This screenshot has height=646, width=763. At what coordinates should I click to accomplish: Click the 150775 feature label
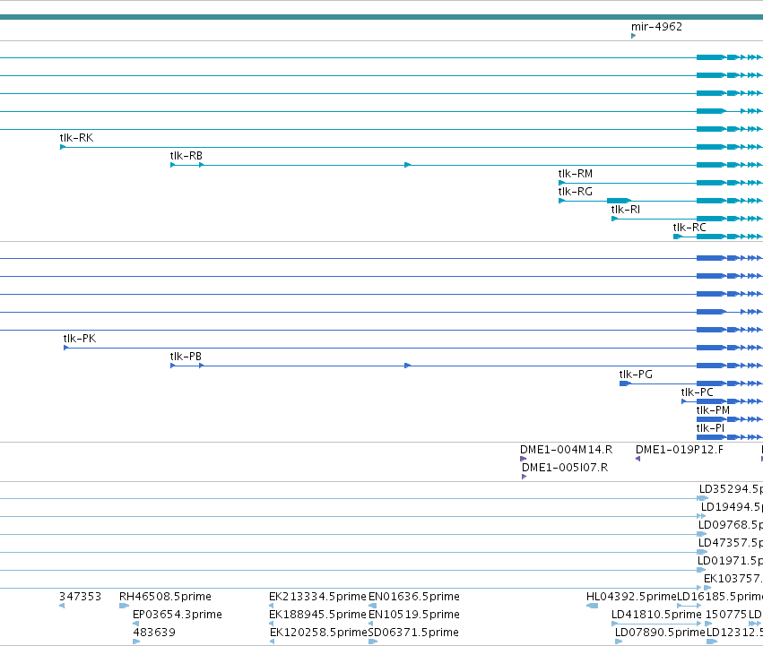[x=726, y=615]
